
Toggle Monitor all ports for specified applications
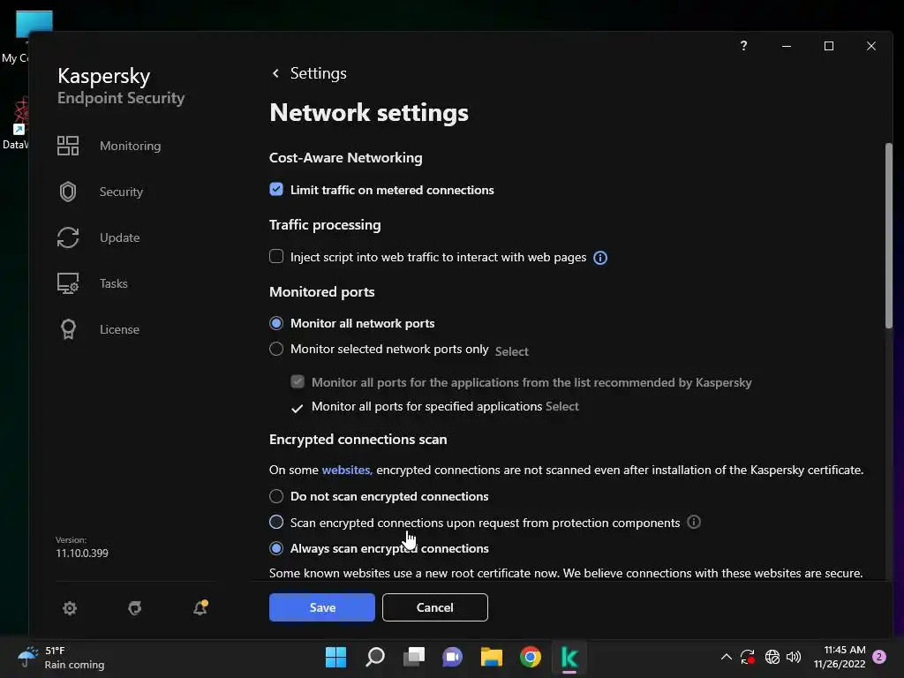coord(297,408)
